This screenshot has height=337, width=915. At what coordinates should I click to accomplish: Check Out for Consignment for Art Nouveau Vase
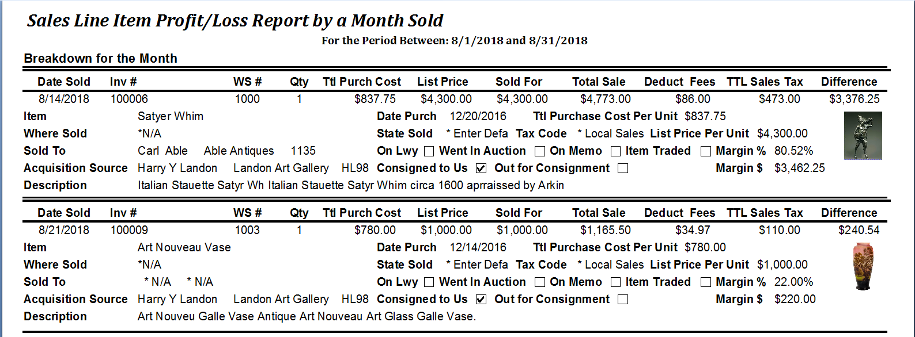(x=622, y=300)
